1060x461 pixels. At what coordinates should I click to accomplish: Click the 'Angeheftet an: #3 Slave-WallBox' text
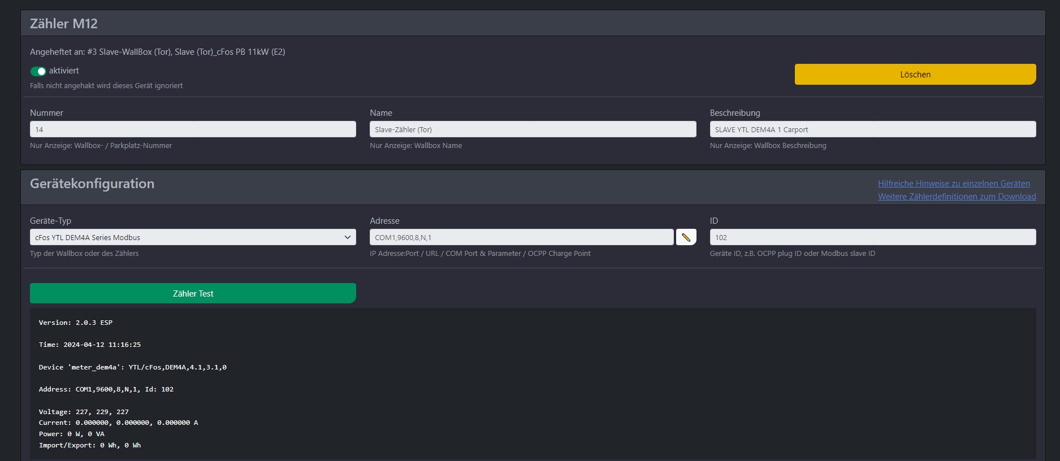pyautogui.click(x=158, y=52)
